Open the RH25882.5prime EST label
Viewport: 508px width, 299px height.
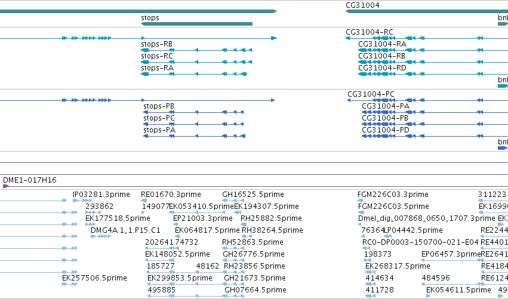tap(271, 218)
